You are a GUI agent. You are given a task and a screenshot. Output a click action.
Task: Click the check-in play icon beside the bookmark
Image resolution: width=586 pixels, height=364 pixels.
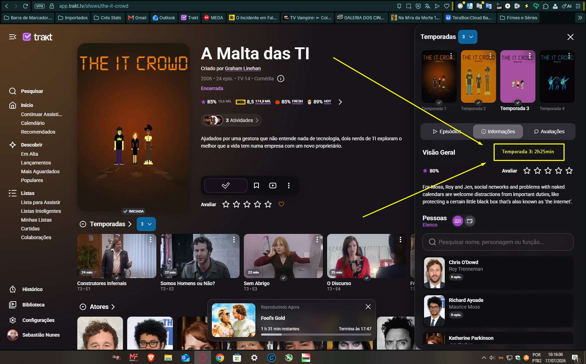click(273, 186)
